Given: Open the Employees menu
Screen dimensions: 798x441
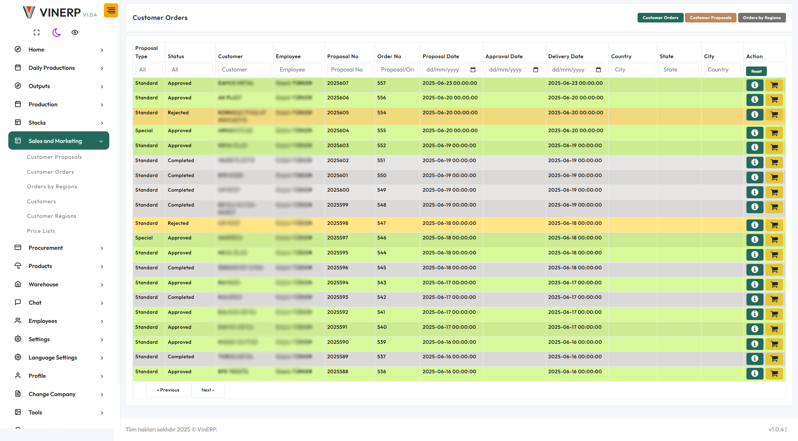Looking at the screenshot, I should pos(59,321).
